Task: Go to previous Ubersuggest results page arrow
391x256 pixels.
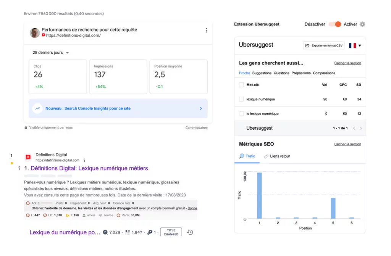Action: point(354,128)
